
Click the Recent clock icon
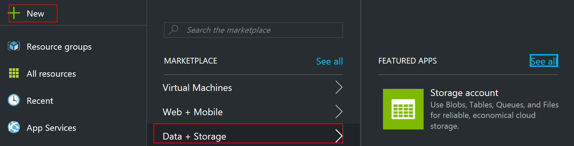coord(14,100)
